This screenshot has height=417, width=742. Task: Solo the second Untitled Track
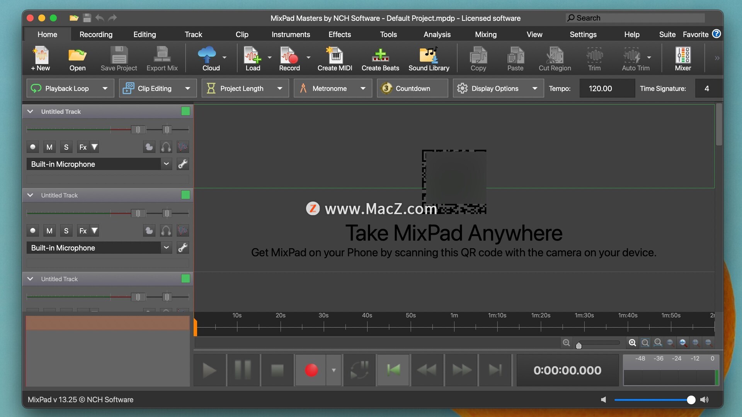tap(66, 231)
